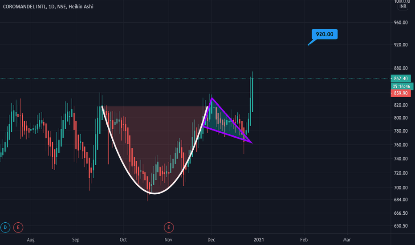Viewport: 415px width, 245px height.
Task: Click the Nov label on time axis
Action: coord(168,240)
